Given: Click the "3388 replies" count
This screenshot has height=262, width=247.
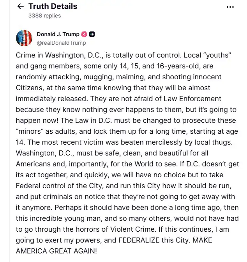Looking at the screenshot, I should [44, 16].
